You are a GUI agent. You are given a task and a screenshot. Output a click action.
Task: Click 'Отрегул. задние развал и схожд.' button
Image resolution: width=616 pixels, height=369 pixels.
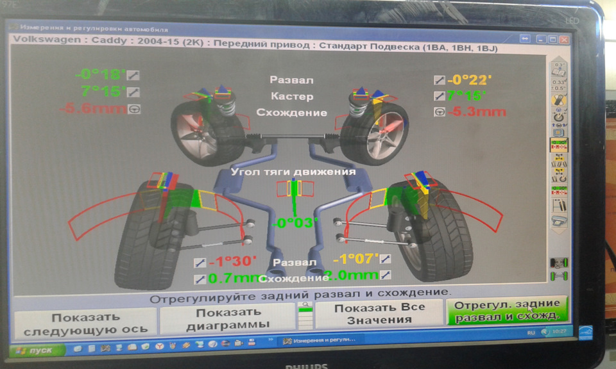pyautogui.click(x=507, y=310)
